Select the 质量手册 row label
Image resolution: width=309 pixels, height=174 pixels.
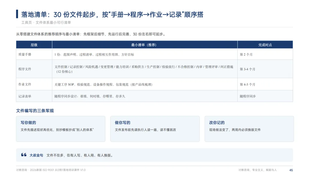point(25,54)
